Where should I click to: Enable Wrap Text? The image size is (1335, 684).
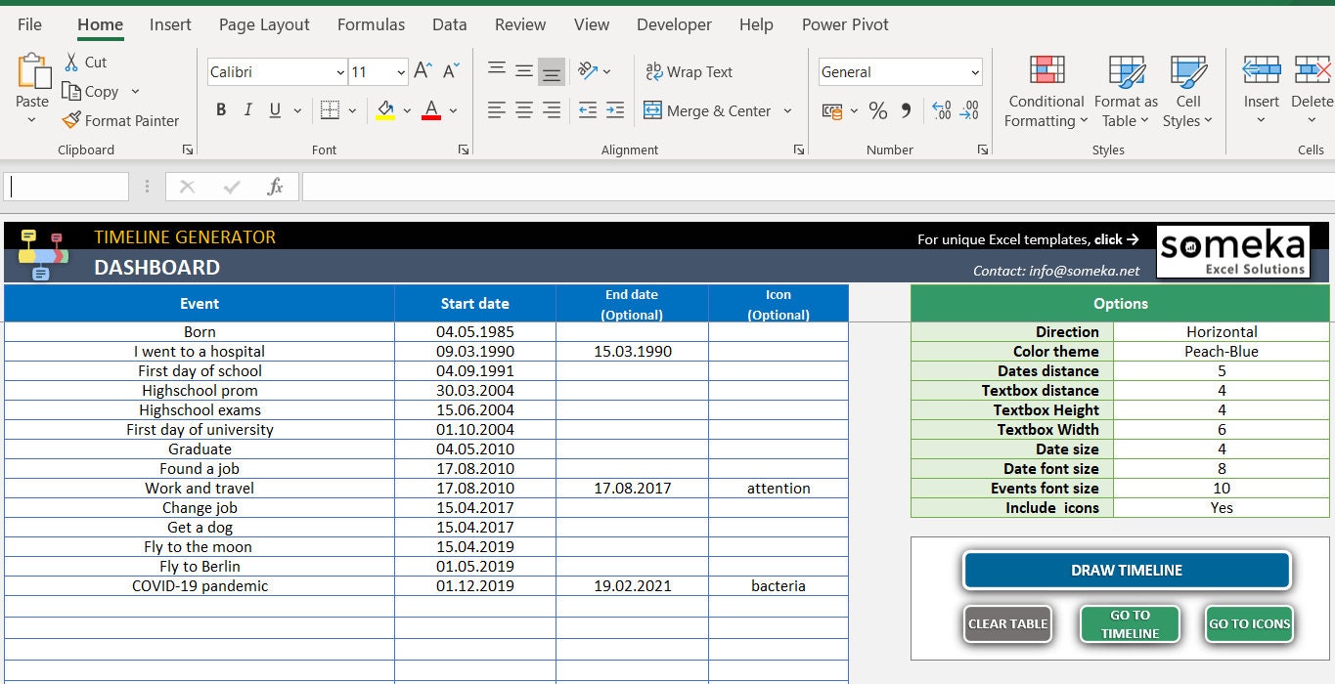click(x=689, y=71)
